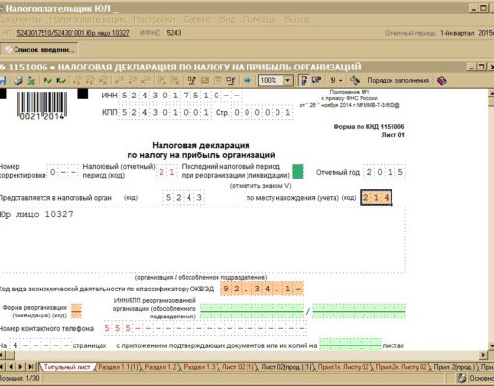Click the tax period code field 21
Viewport: 494px width, 386px height.
166,172
